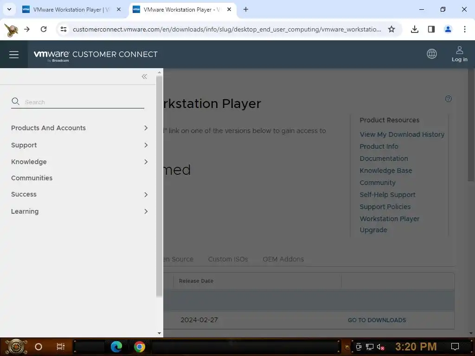Image resolution: width=475 pixels, height=356 pixels.
Task: Collapse the side panel with double-chevron icon
Action: pos(145,76)
